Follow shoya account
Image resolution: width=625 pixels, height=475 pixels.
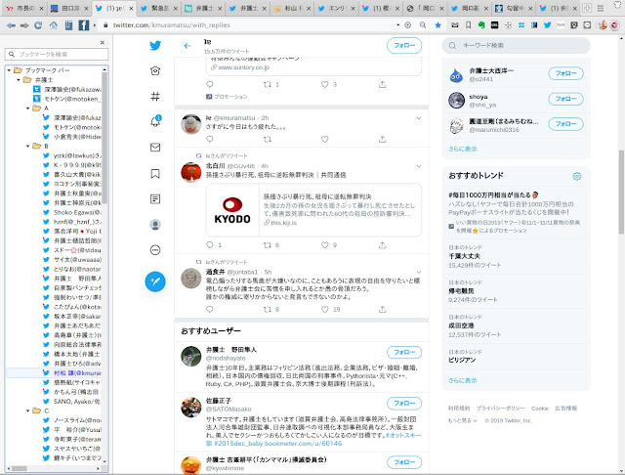[x=565, y=99]
